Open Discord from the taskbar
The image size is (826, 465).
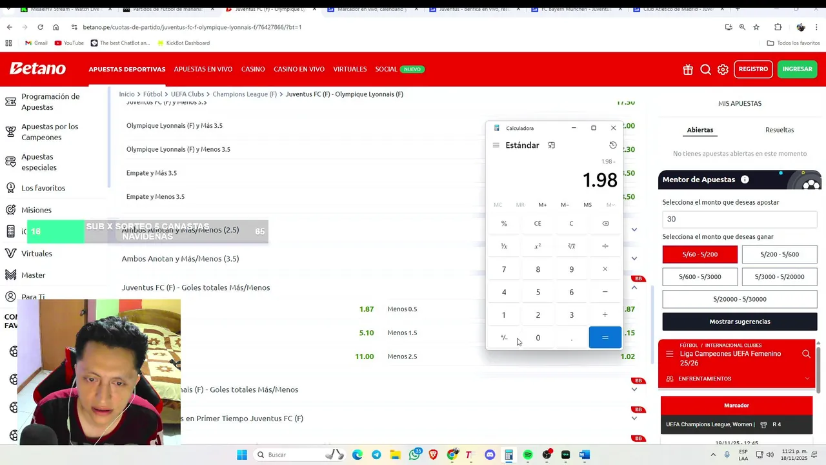[x=490, y=455]
